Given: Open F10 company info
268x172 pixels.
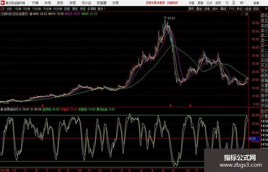Looking at the screenshot, I should point(231,9).
